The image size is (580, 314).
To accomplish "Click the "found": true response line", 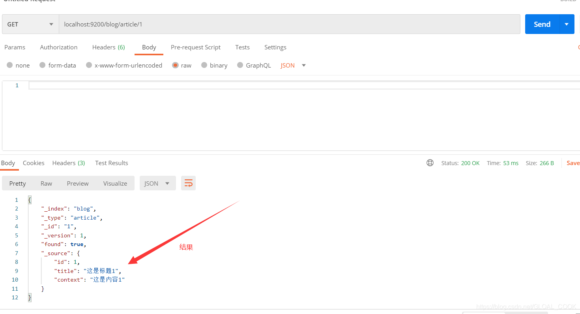I will tap(64, 244).
